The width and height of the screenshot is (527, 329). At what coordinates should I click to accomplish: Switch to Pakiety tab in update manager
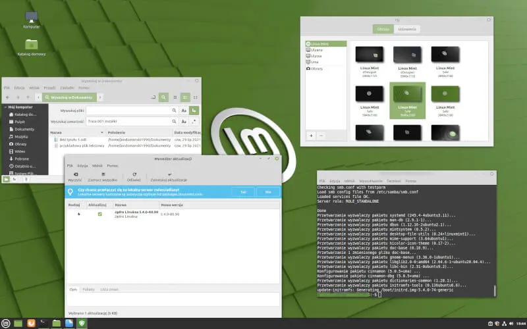coord(88,290)
